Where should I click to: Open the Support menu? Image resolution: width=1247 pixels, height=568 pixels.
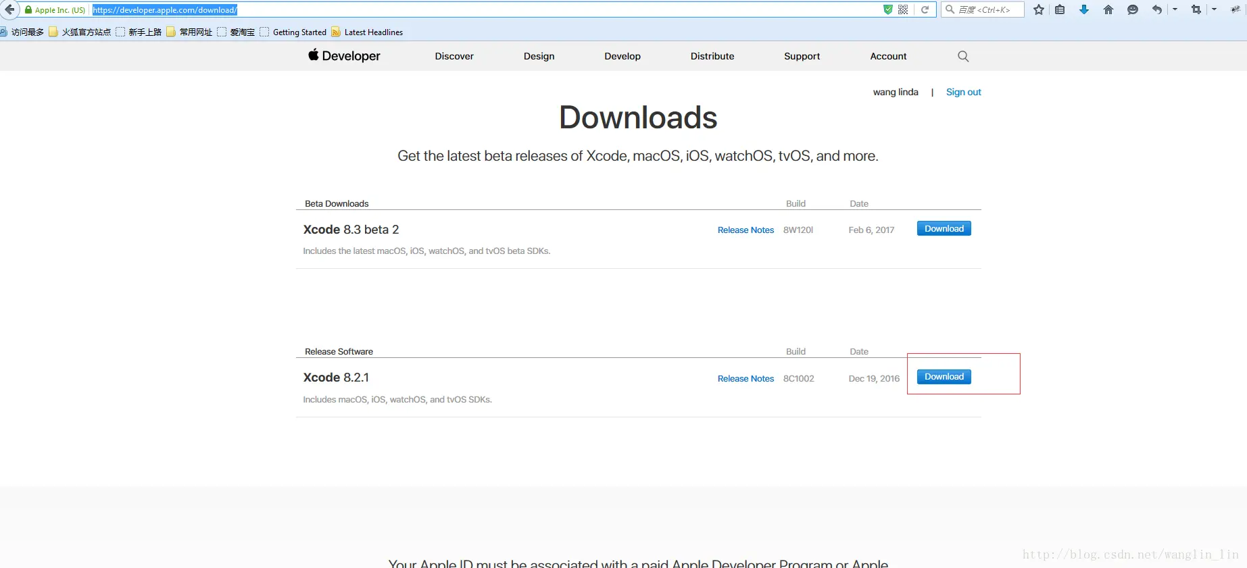pyautogui.click(x=802, y=56)
